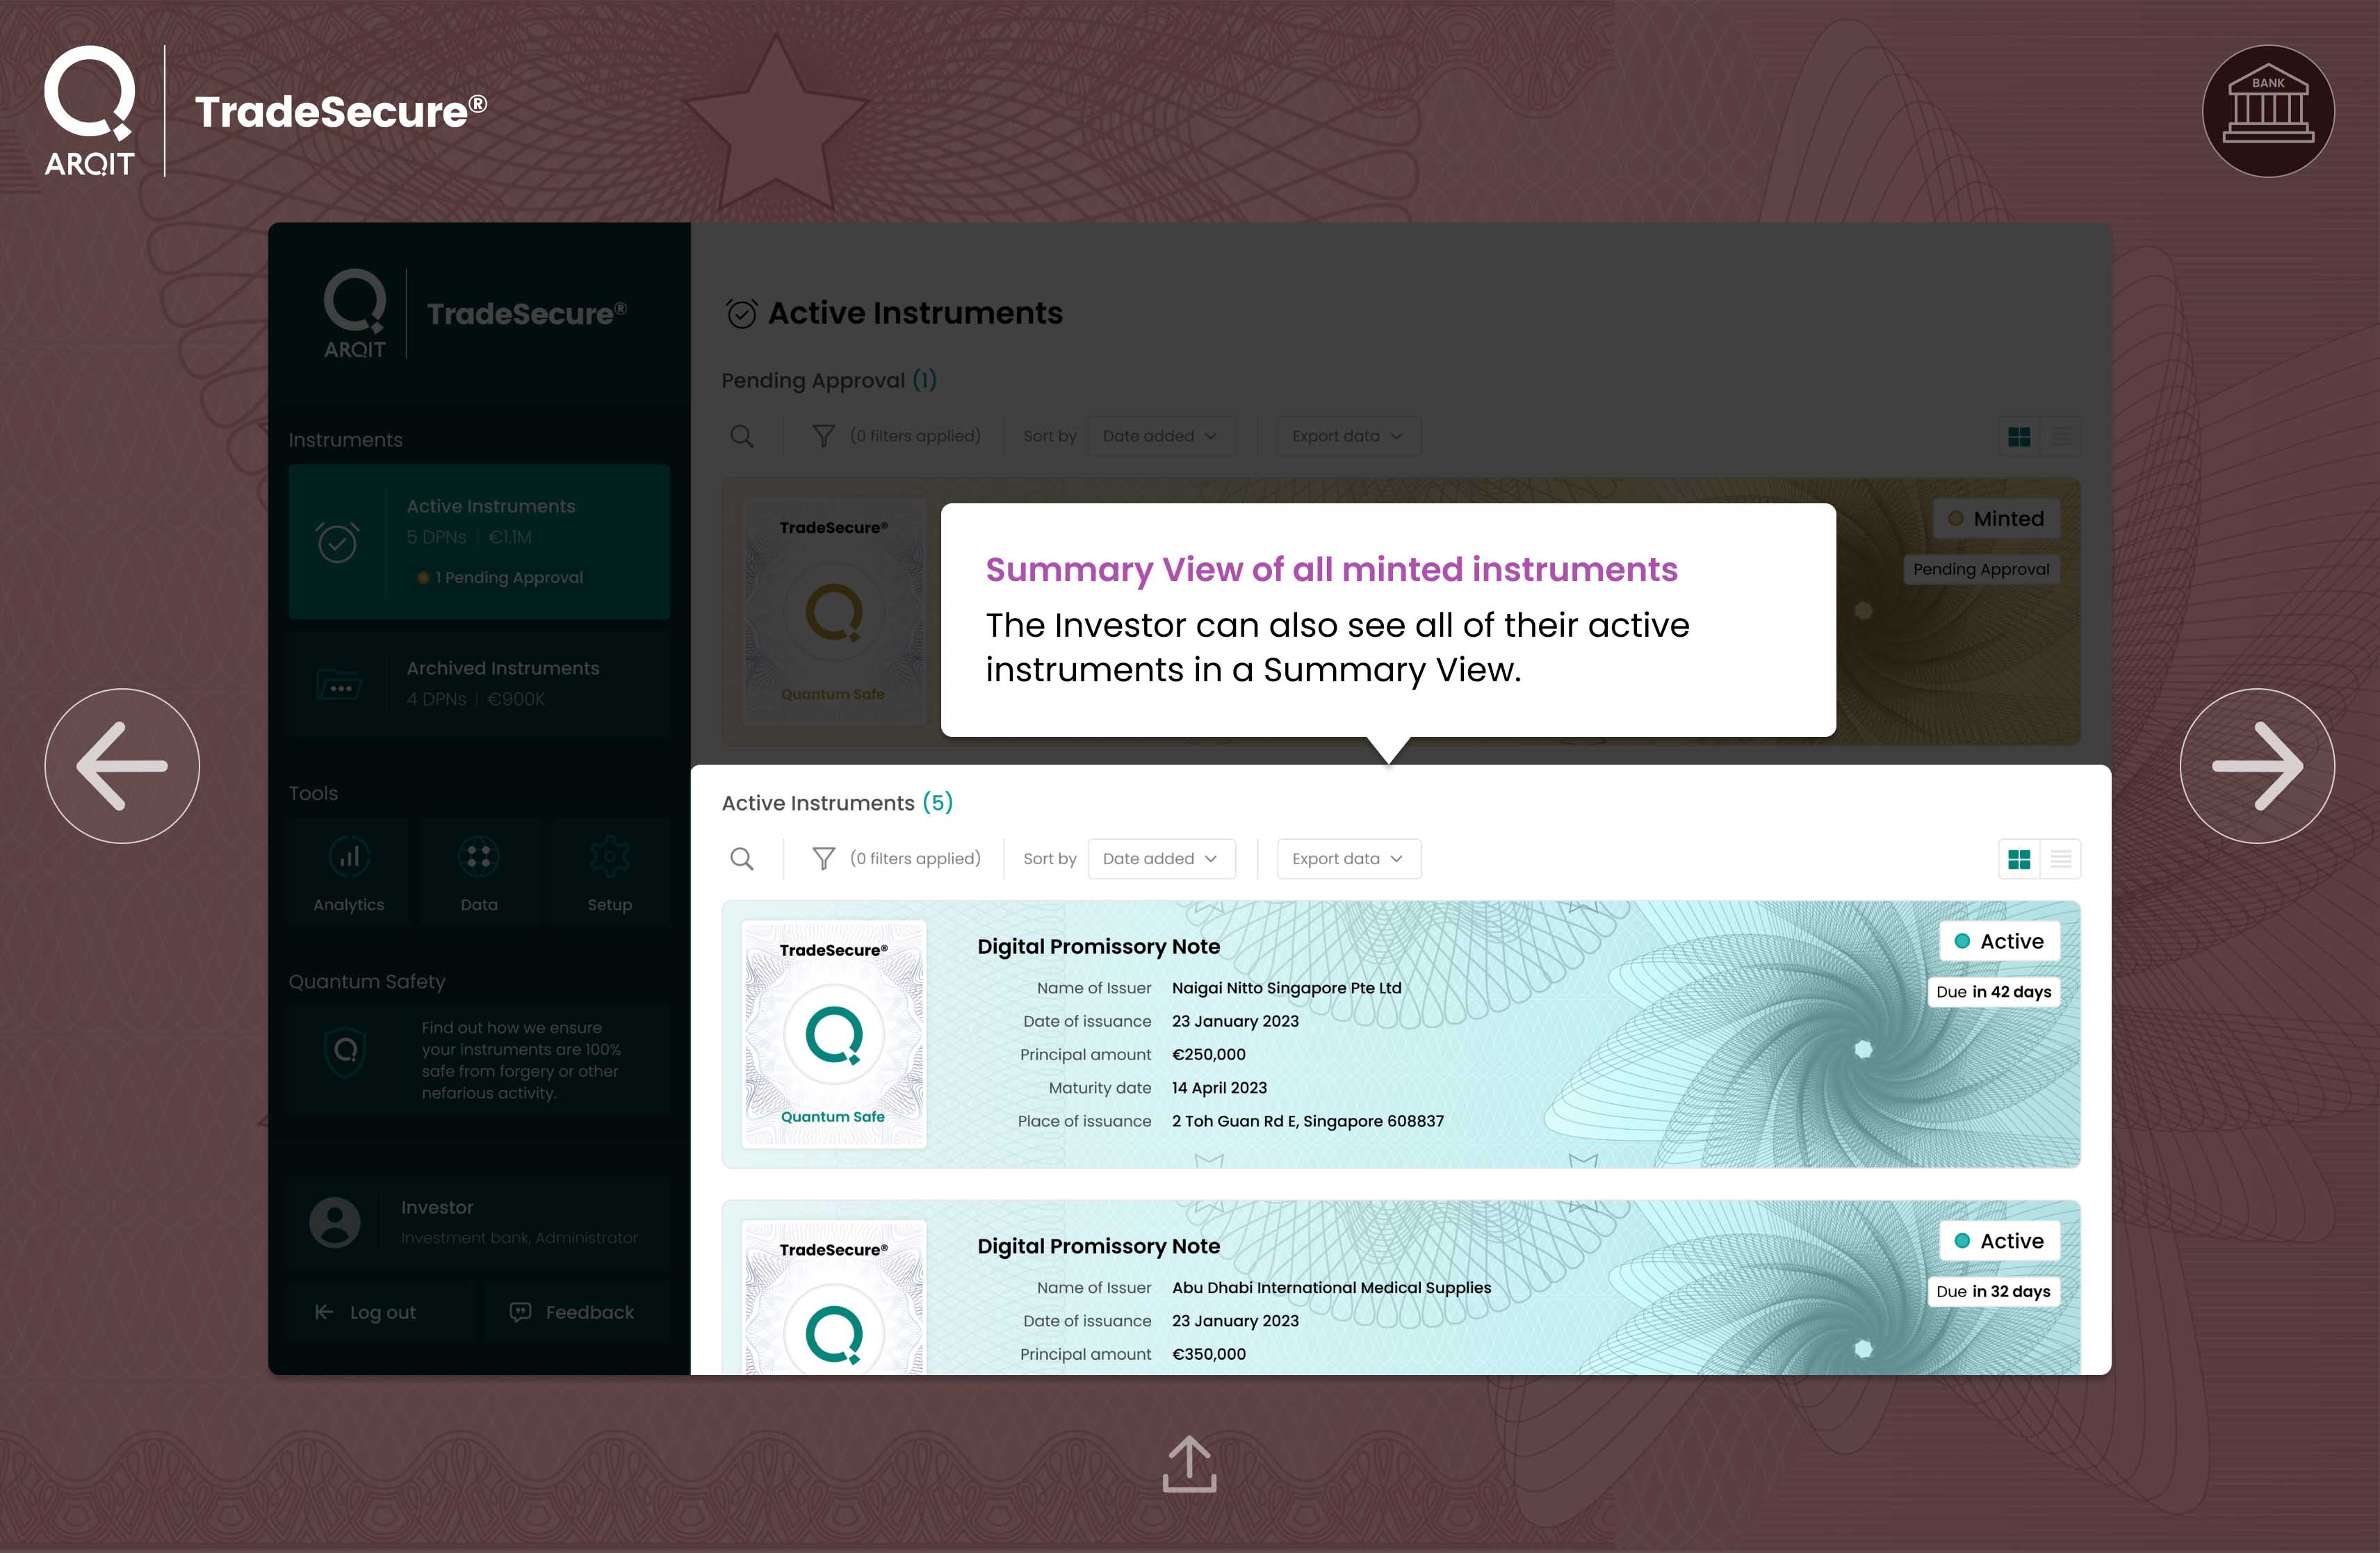Open the Abu Dhabi International Medical Supplies note card
This screenshot has width=2380, height=1553.
tap(1401, 1288)
